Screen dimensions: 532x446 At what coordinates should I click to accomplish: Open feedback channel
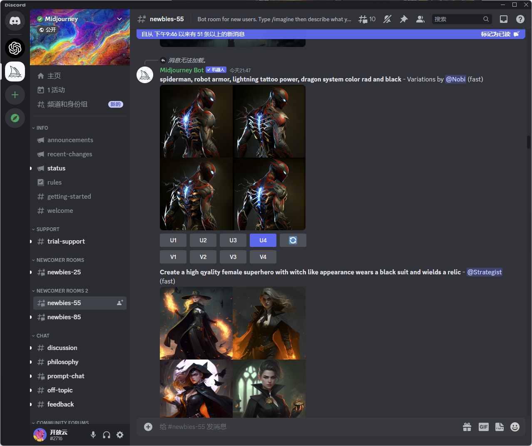(x=80, y=404)
